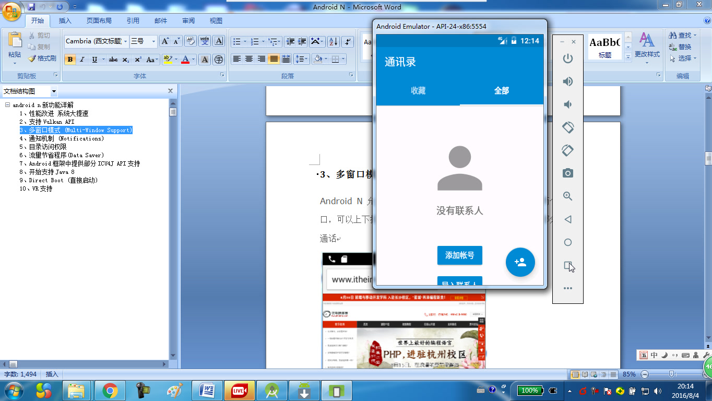The height and width of the screenshot is (401, 712).
Task: Click the zoom out minus button
Action: coord(645,374)
